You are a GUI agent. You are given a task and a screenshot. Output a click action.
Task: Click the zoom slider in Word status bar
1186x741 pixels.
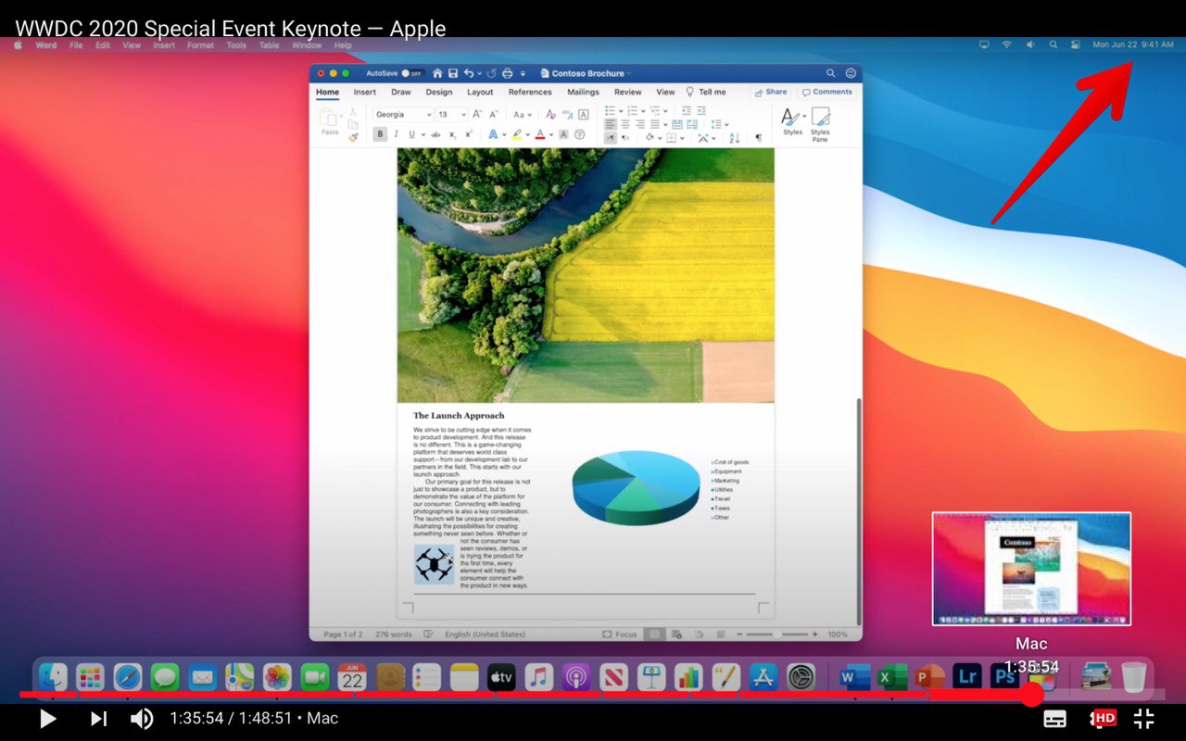pyautogui.click(x=777, y=634)
